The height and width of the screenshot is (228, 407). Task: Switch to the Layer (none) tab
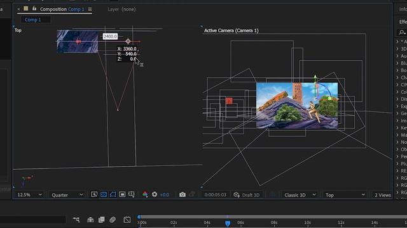pos(121,9)
